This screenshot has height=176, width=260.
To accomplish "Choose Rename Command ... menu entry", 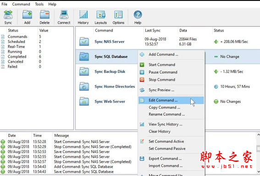I will pyautogui.click(x=171, y=114).
